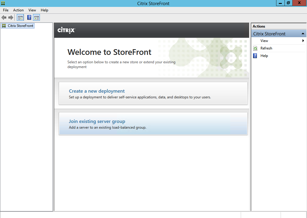Click the Actions pane header

pos(279,26)
